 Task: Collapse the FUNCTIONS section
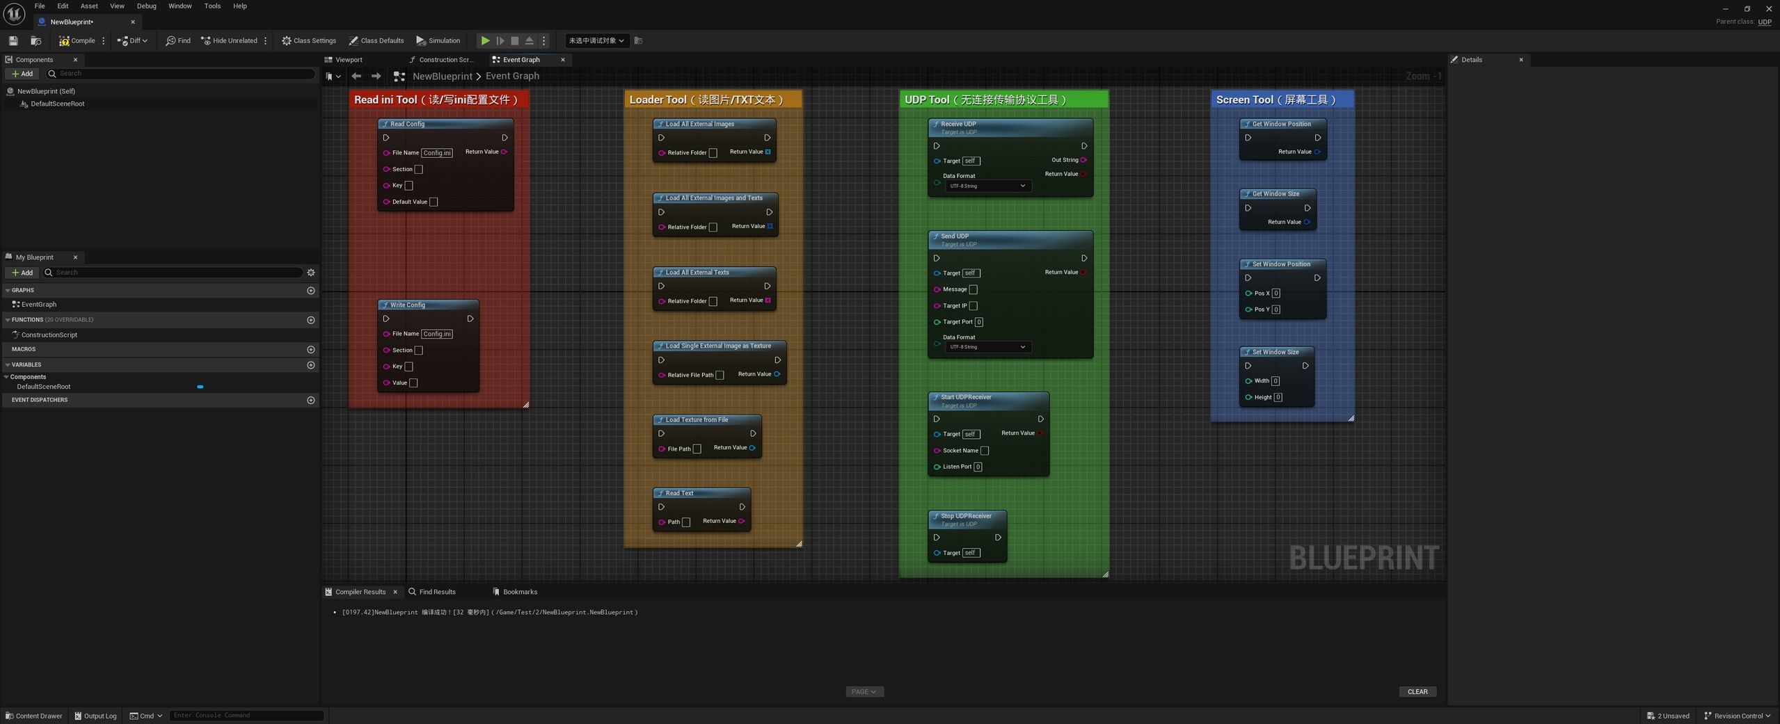click(8, 320)
